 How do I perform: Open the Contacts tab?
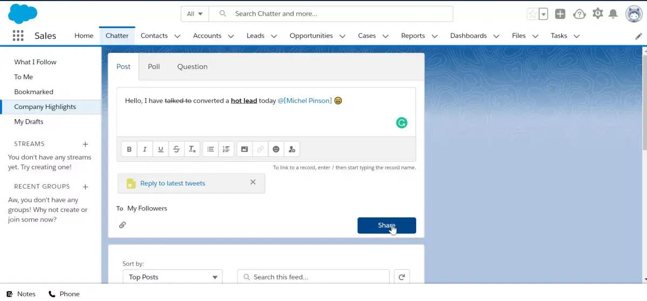click(154, 36)
